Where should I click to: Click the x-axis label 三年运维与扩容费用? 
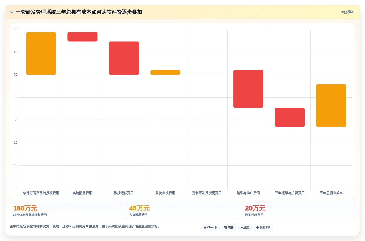(x=290, y=193)
